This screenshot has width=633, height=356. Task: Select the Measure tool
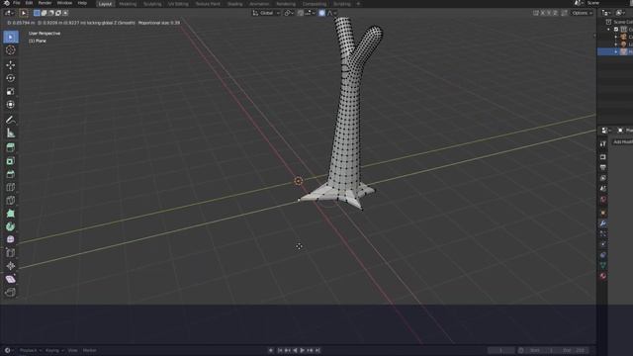11,133
